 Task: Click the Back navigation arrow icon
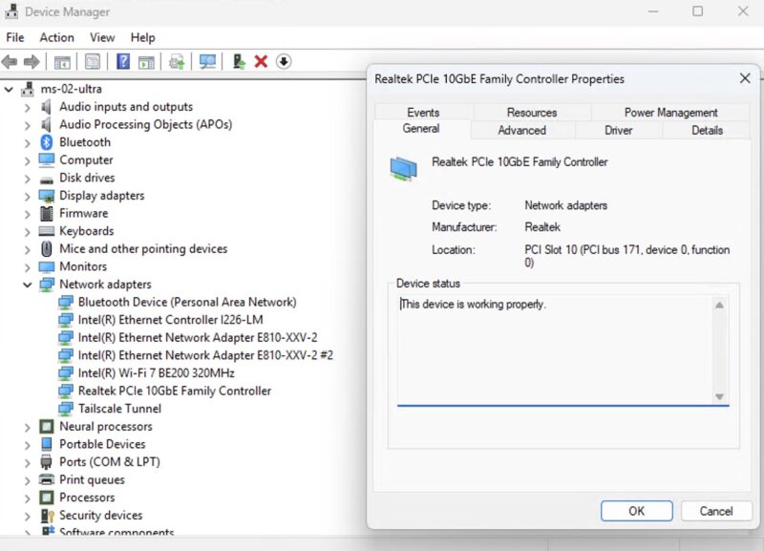pos(11,61)
